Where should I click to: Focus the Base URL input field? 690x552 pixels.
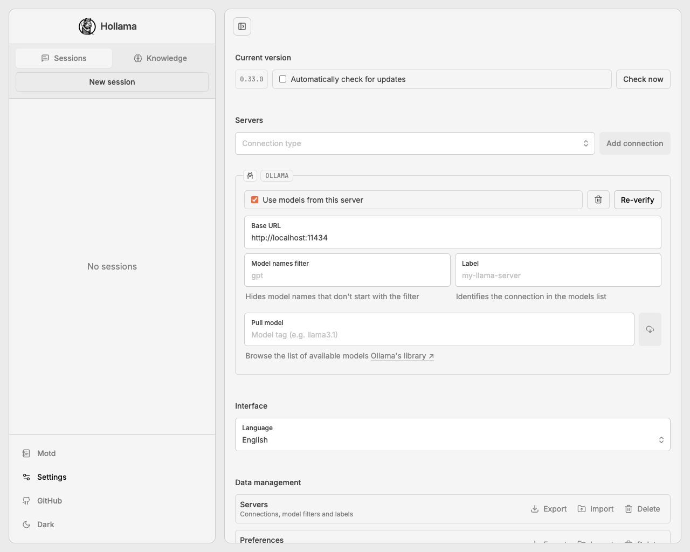point(452,238)
